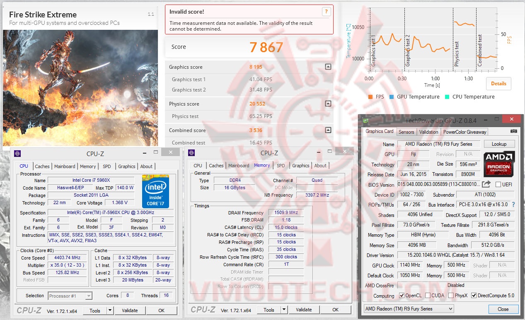This screenshot has width=525, height=320.
Task: Select Graphics Card tab in GPU-Z
Action: coord(380,131)
